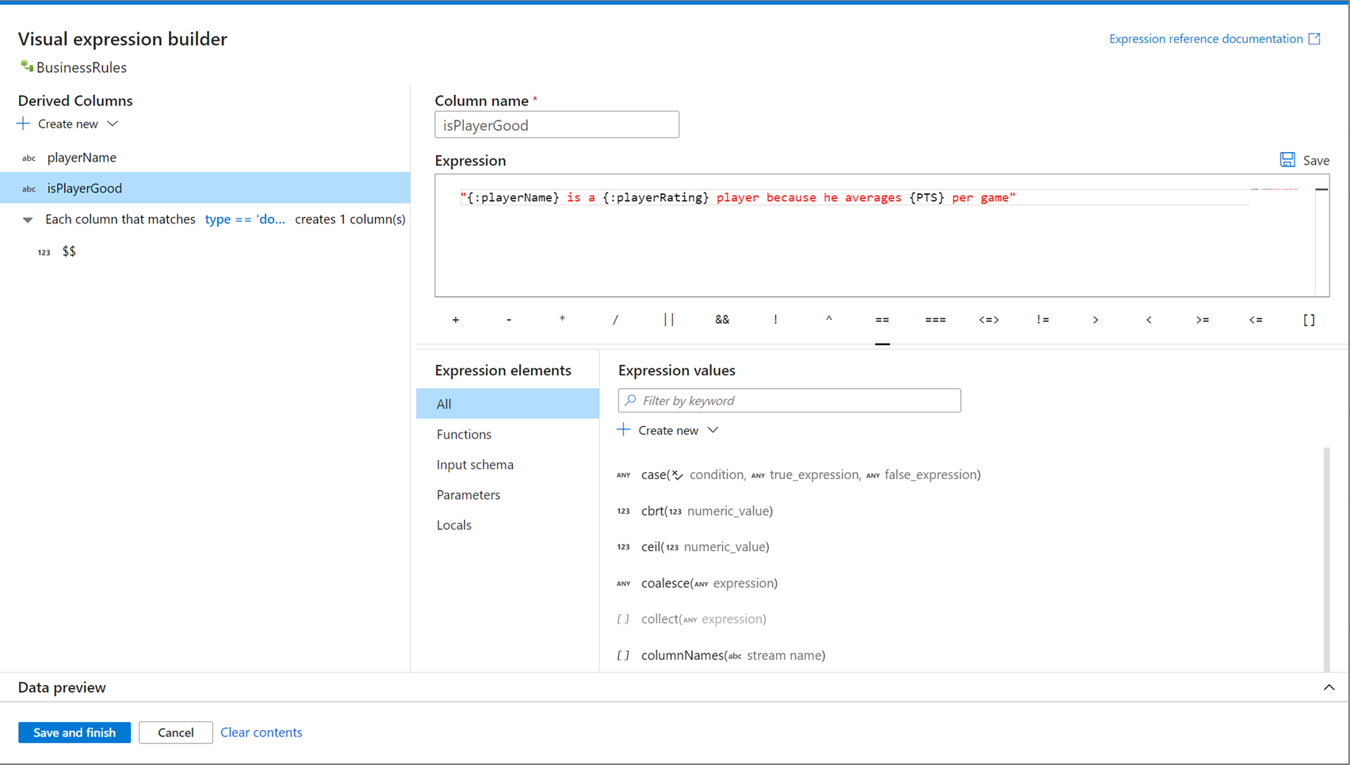
Task: Collapse the column pattern matching rule
Action: [28, 219]
